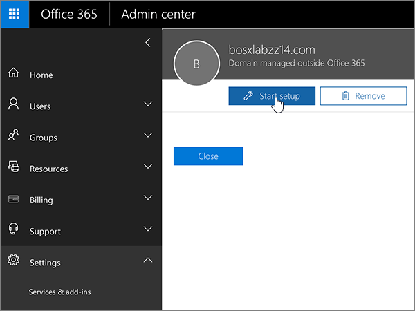Go to Home in navigation
The height and width of the screenshot is (311, 415).
click(41, 75)
